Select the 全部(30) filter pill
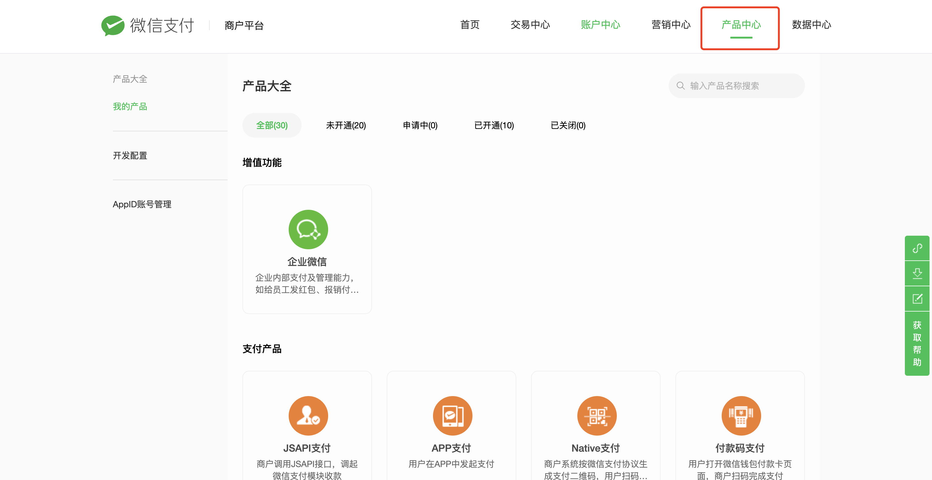 pos(272,125)
